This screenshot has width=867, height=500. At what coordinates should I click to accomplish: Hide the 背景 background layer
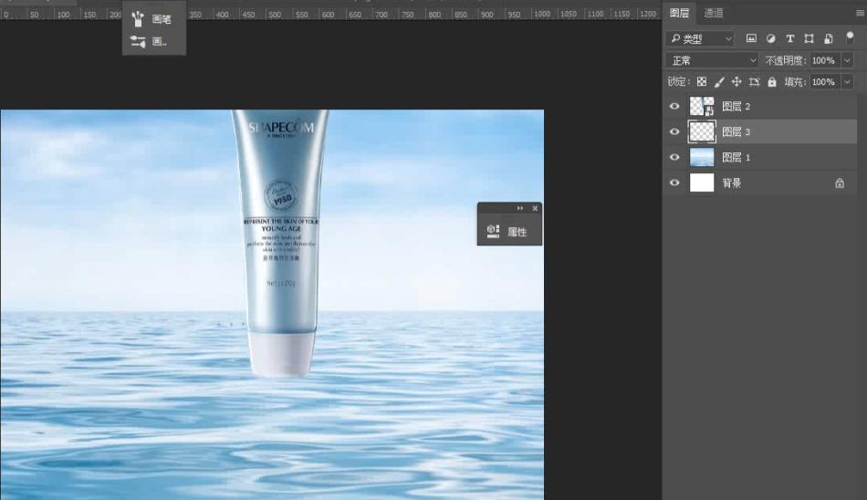pyautogui.click(x=674, y=183)
